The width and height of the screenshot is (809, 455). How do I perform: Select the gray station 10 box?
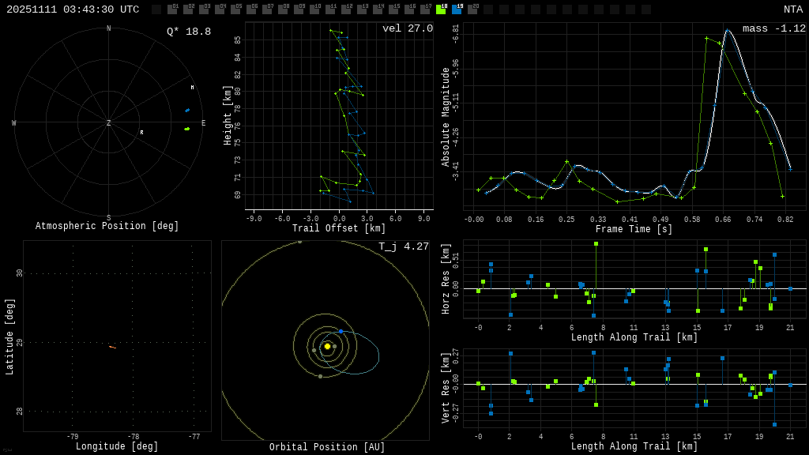tap(314, 9)
